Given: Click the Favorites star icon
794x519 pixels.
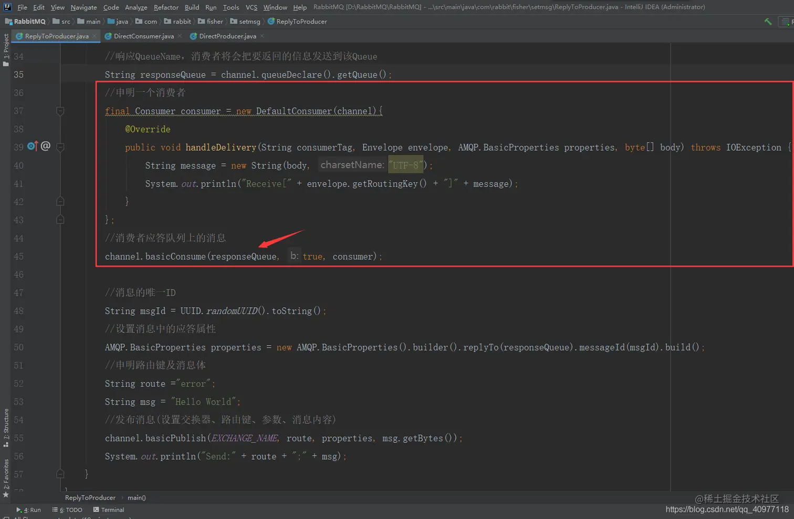Looking at the screenshot, I should point(6,494).
